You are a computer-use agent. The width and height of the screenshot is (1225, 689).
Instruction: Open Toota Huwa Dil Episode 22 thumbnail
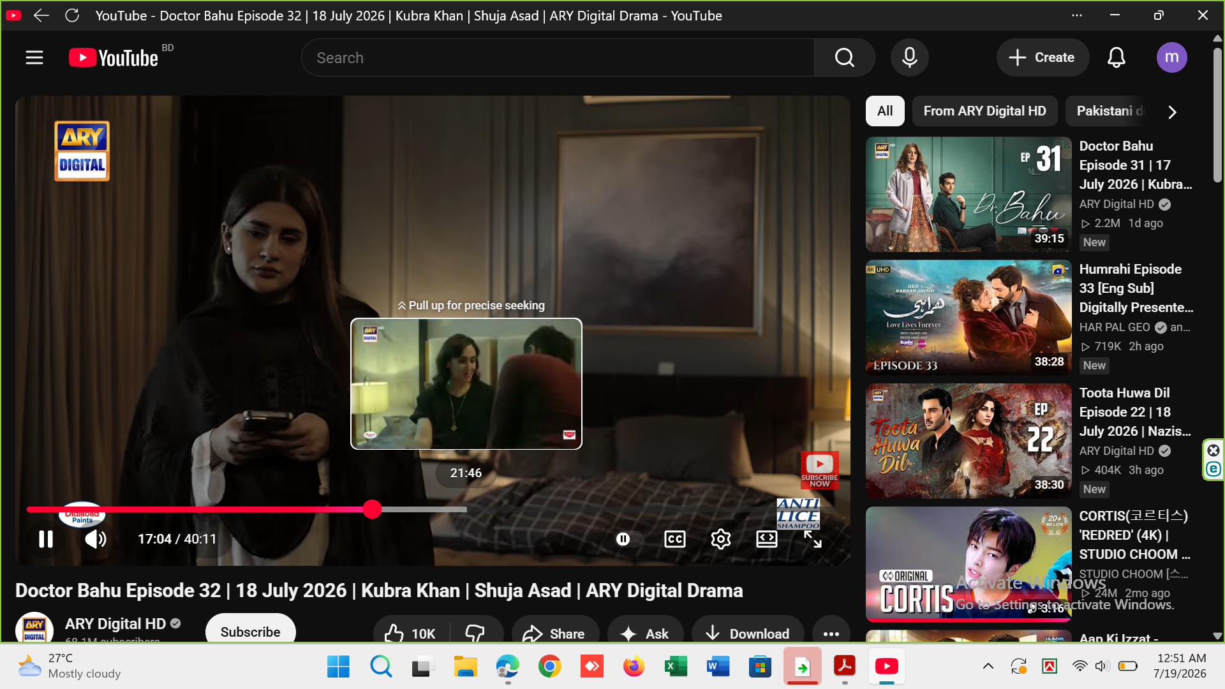(x=969, y=441)
